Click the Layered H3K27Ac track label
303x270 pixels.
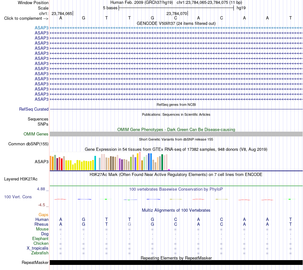click(21, 179)
